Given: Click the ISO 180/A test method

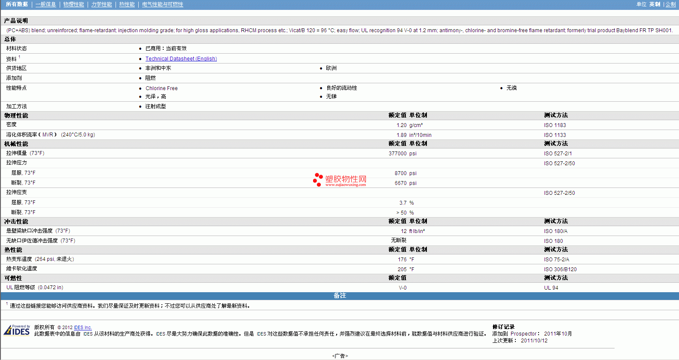Looking at the screenshot, I should (x=556, y=231).
